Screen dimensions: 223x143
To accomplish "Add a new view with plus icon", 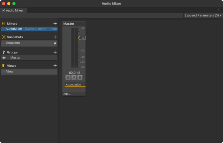I will tap(55, 66).
